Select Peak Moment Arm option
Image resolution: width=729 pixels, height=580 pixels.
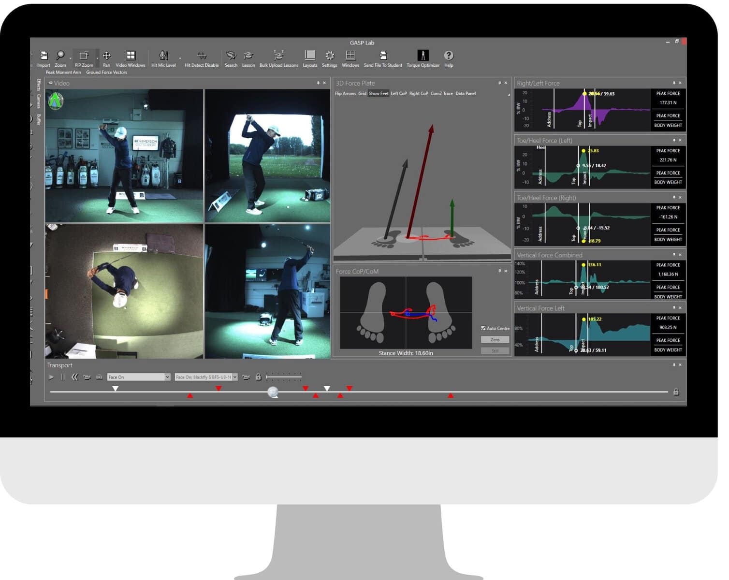click(x=63, y=72)
